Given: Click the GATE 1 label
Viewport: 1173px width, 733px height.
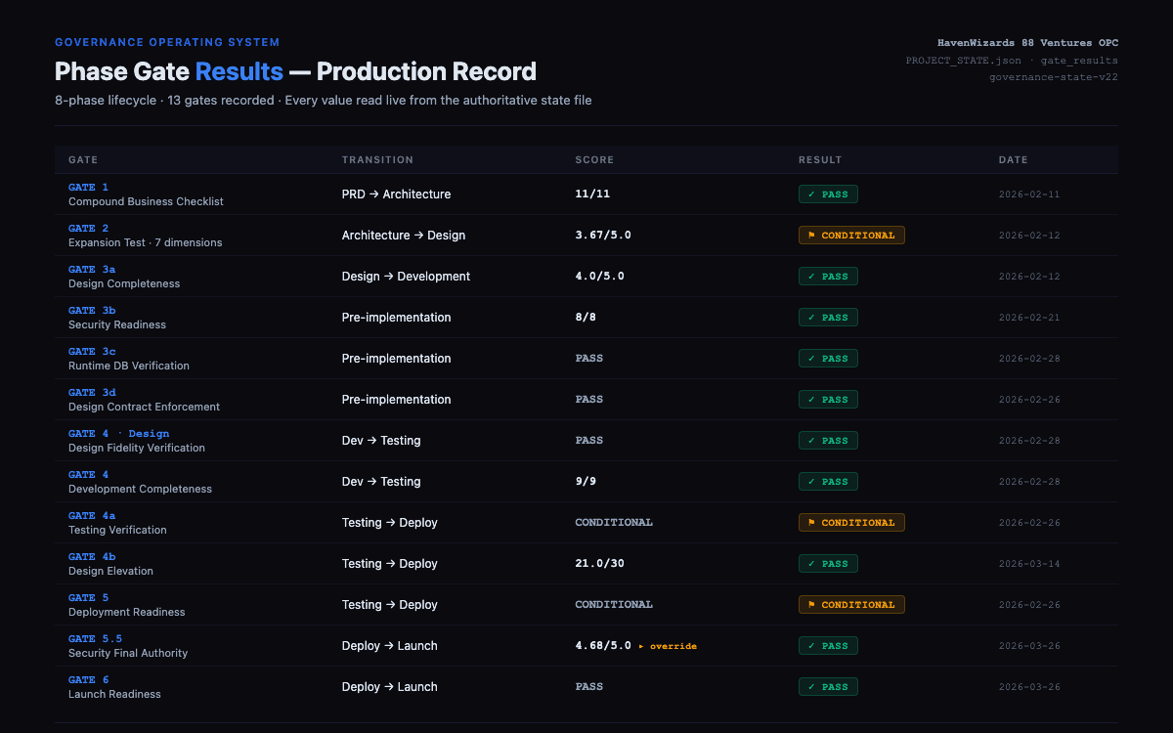Looking at the screenshot, I should tap(88, 187).
